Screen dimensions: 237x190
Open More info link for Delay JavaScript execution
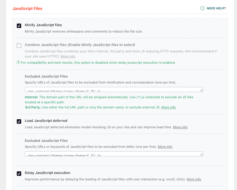194,179
